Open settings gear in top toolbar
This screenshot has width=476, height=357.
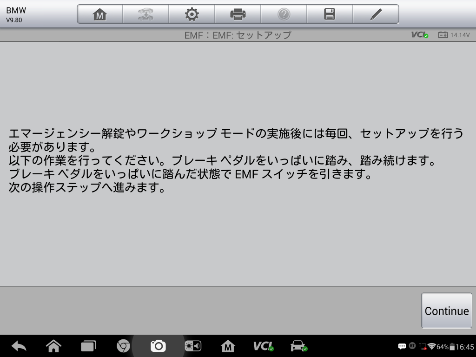tap(192, 14)
